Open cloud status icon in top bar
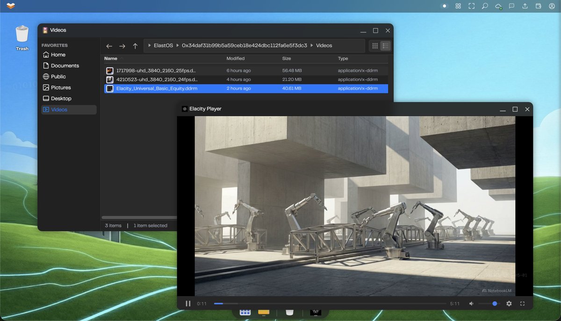The width and height of the screenshot is (561, 321). pos(498,6)
